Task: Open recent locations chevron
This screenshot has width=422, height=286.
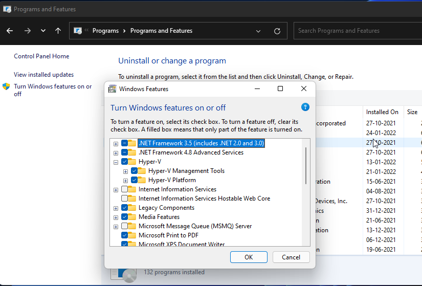Action: tap(43, 31)
